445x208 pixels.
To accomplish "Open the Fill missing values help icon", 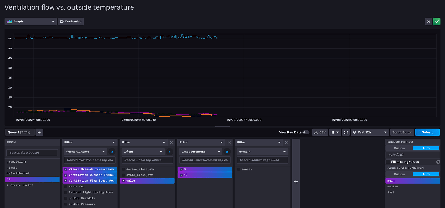I will point(438,162).
